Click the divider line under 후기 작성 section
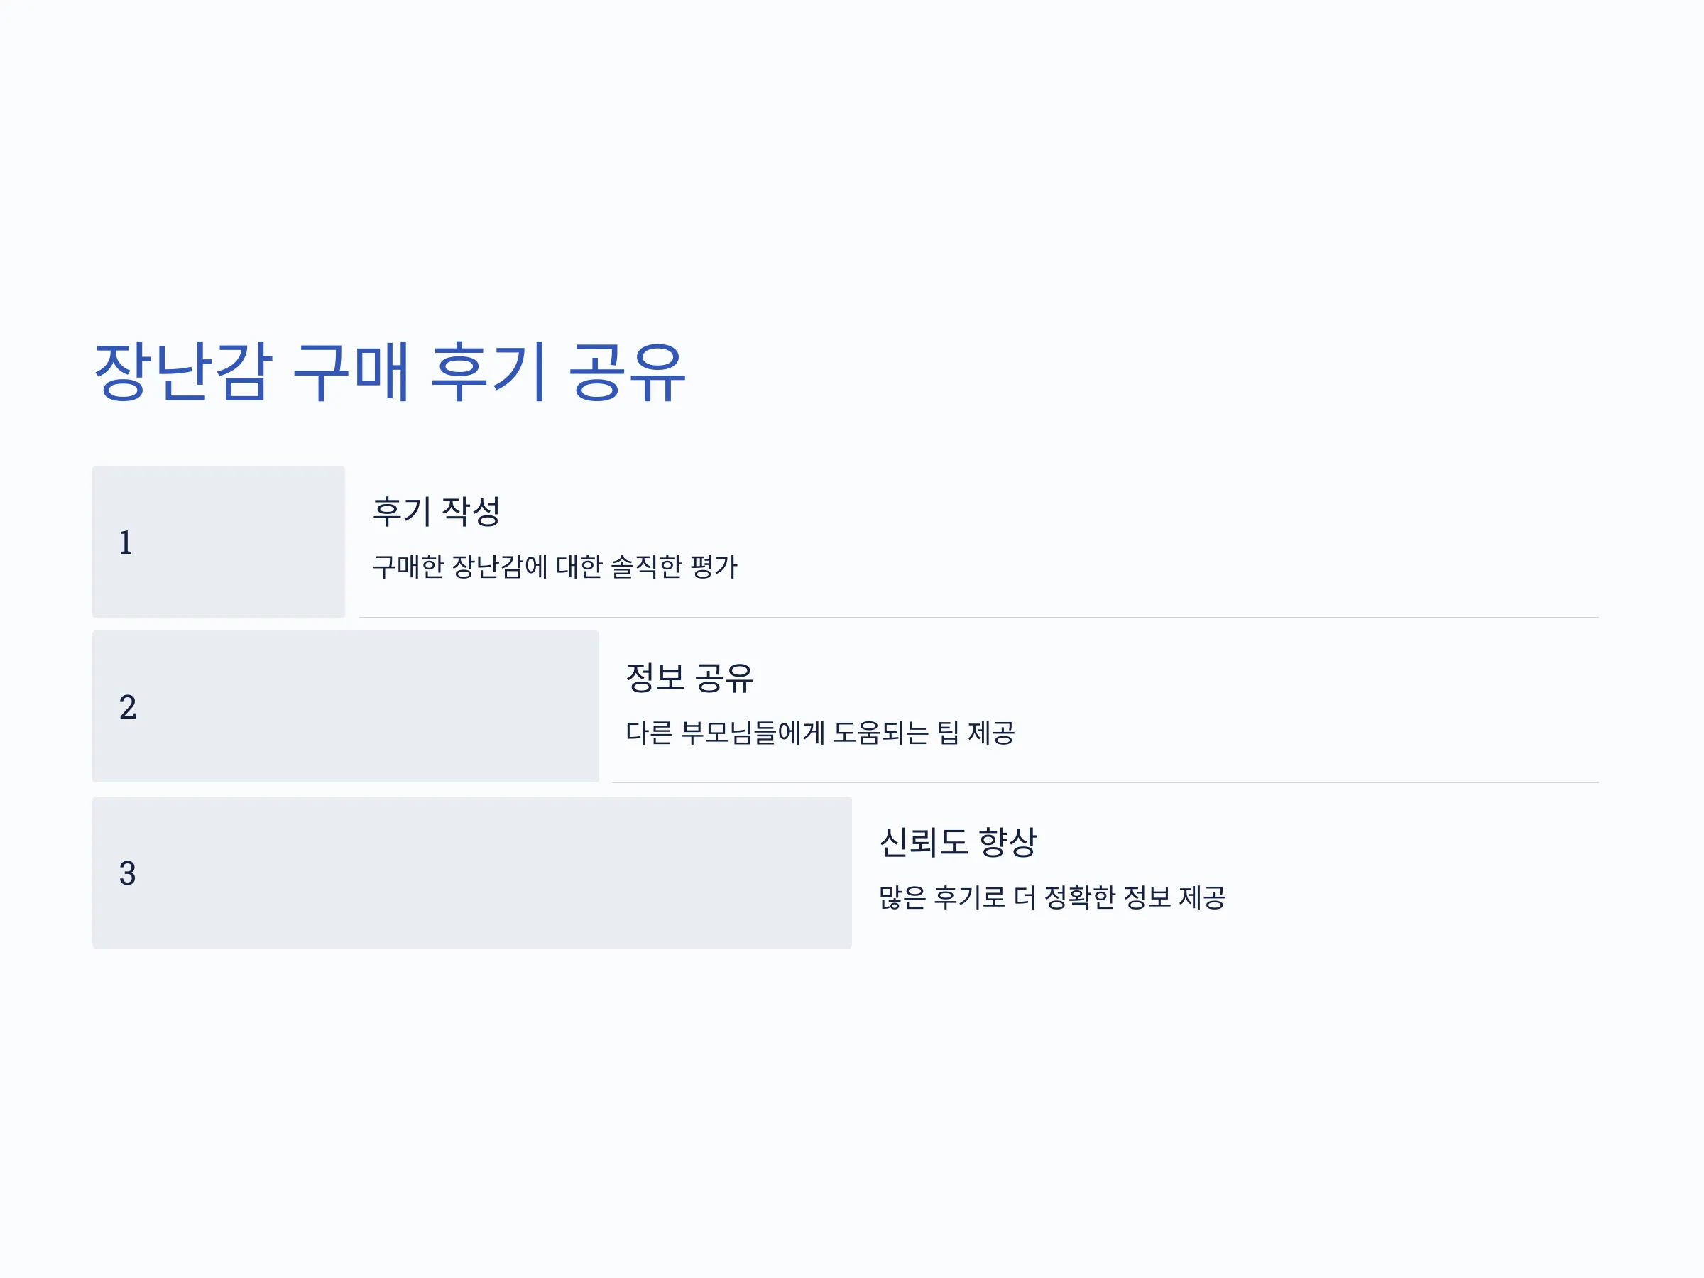The width and height of the screenshot is (1704, 1278). (979, 618)
